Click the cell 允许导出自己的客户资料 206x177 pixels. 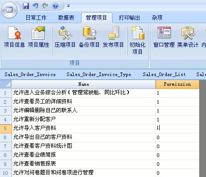[84, 137]
